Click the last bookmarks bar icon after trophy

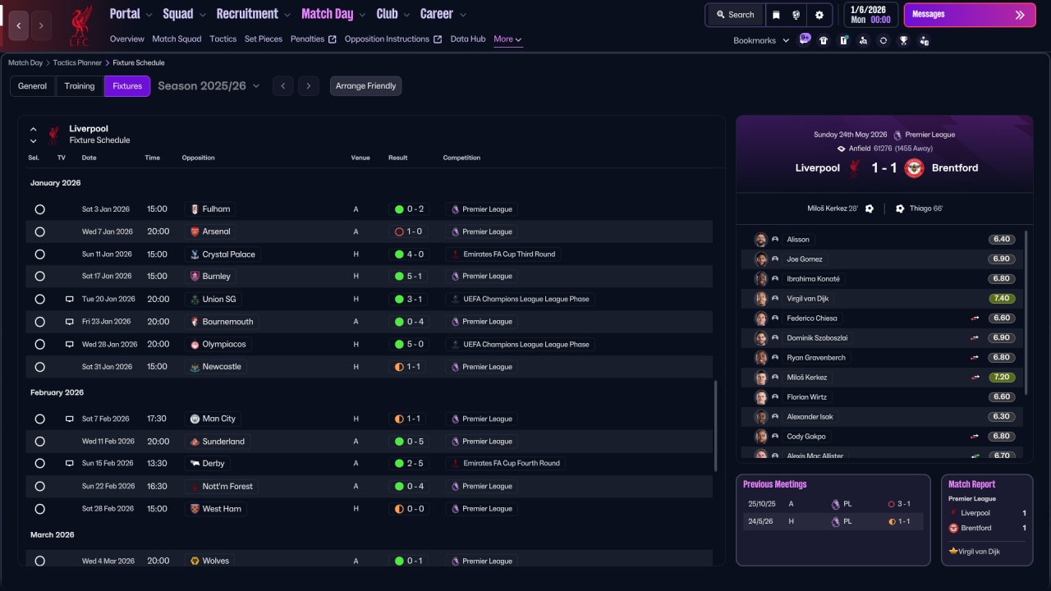[x=924, y=40]
